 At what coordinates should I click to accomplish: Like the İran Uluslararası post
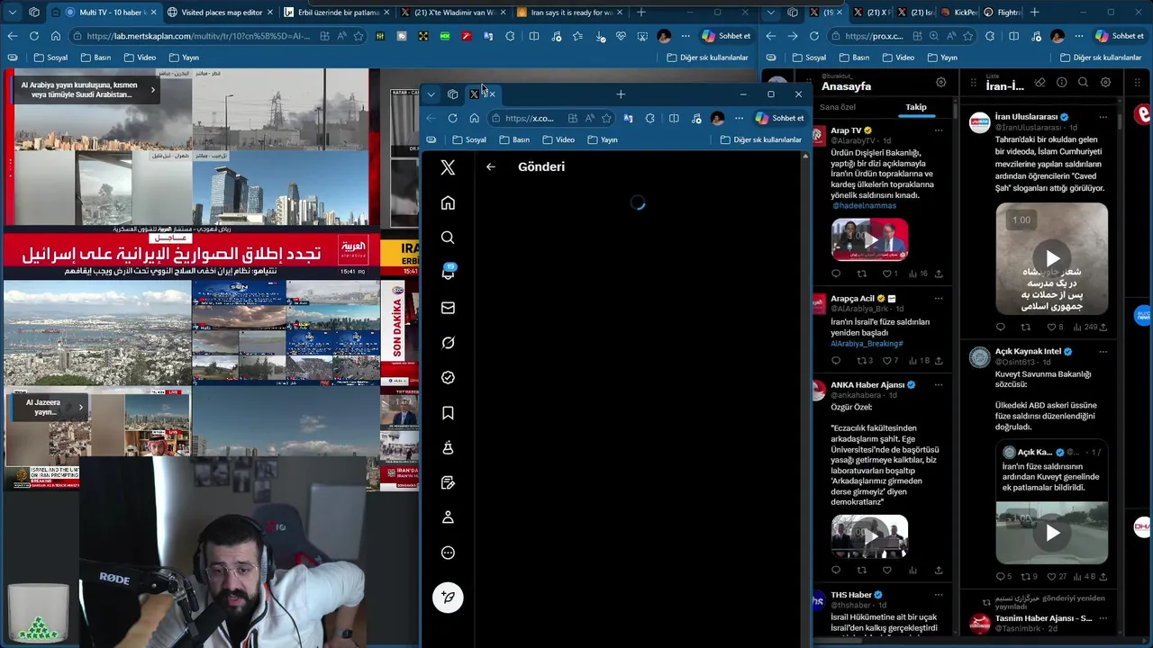coord(1050,328)
